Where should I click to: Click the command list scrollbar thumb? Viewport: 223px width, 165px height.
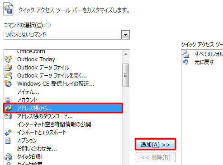[125, 75]
